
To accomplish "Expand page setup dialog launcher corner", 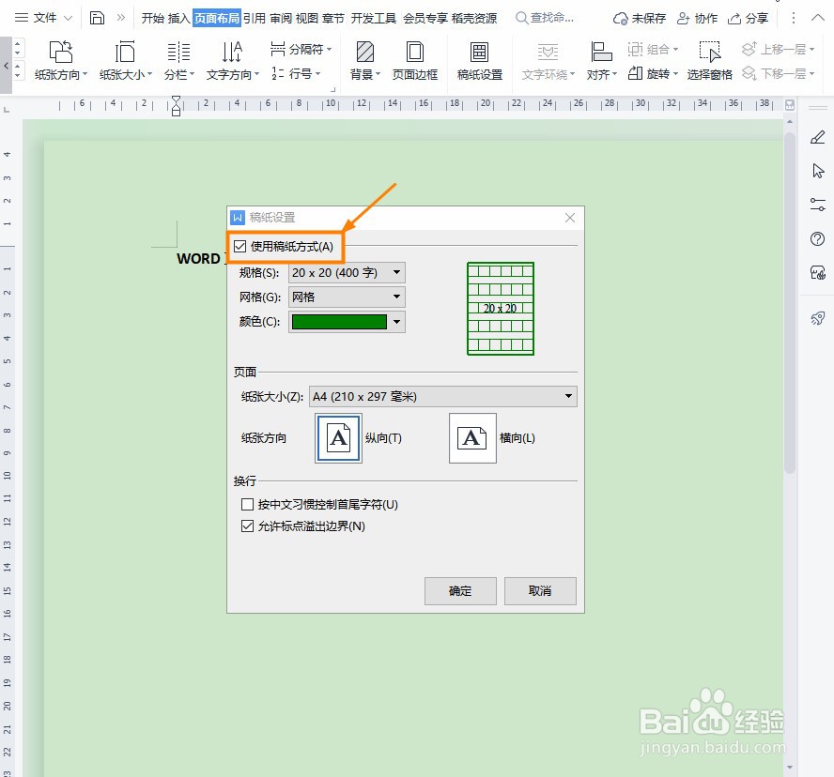I will [333, 89].
